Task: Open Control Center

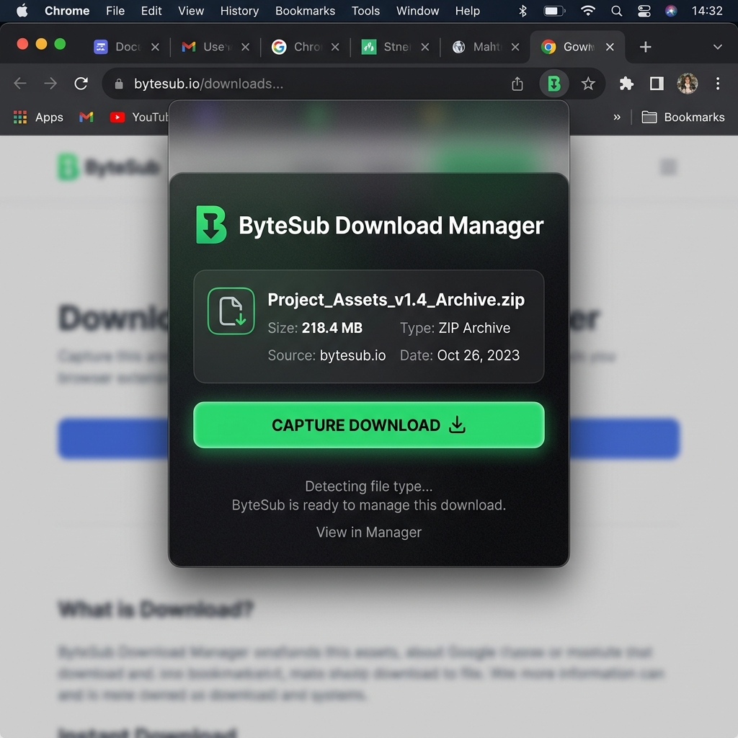Action: (x=644, y=11)
